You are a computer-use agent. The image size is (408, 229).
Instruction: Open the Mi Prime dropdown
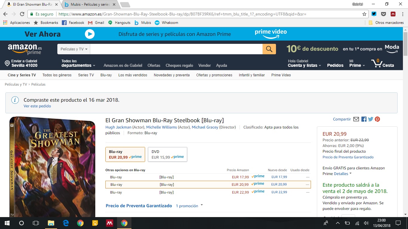[357, 63]
